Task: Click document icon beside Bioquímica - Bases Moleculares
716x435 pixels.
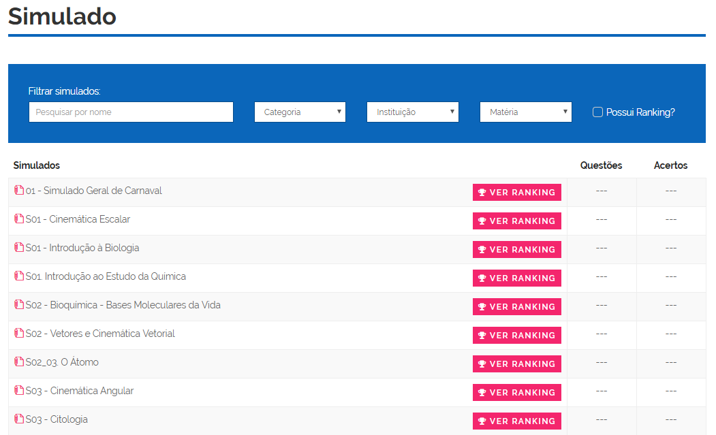Action: click(x=19, y=305)
